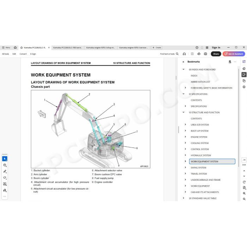Collapse 01 SPECIFICATIONS bookmark
Viewport: 247px width, 247px height.
pyautogui.click(x=183, y=94)
